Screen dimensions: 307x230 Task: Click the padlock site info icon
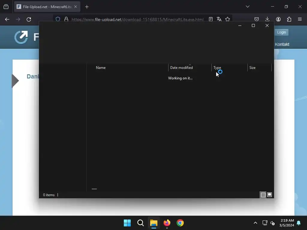(66, 19)
